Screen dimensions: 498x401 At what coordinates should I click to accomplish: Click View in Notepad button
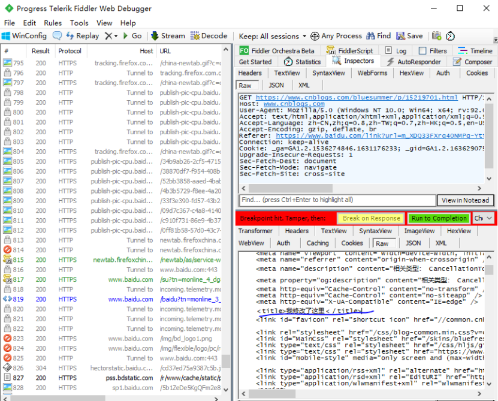click(465, 200)
